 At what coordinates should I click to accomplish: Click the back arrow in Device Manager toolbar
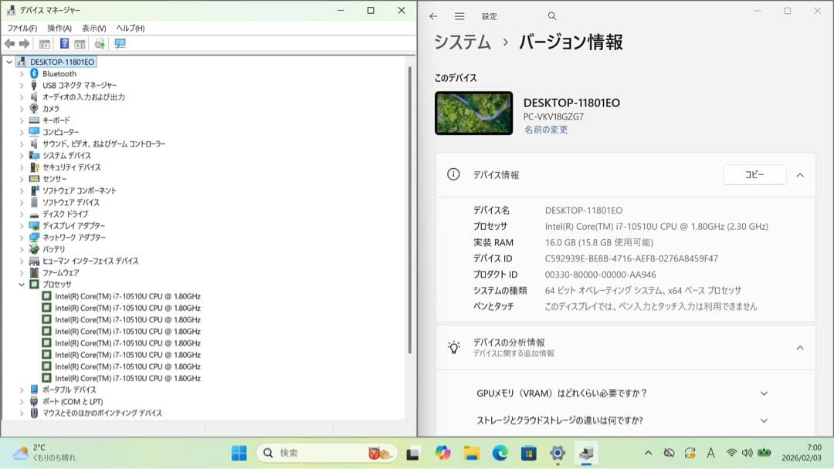tap(9, 44)
